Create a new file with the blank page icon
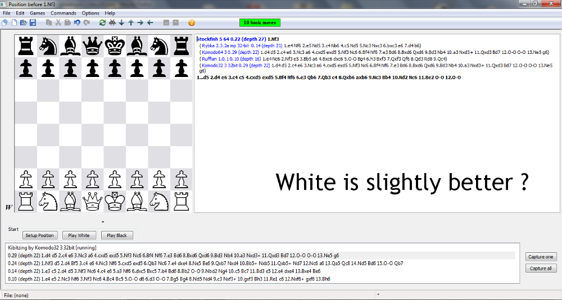Screen dimensions: 562x300 pos(15,22)
